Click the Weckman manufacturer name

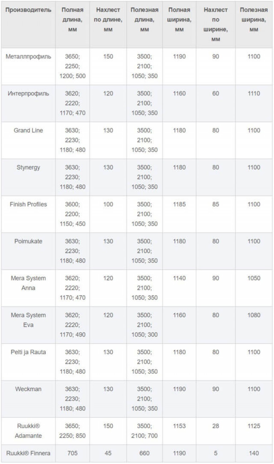tap(28, 389)
